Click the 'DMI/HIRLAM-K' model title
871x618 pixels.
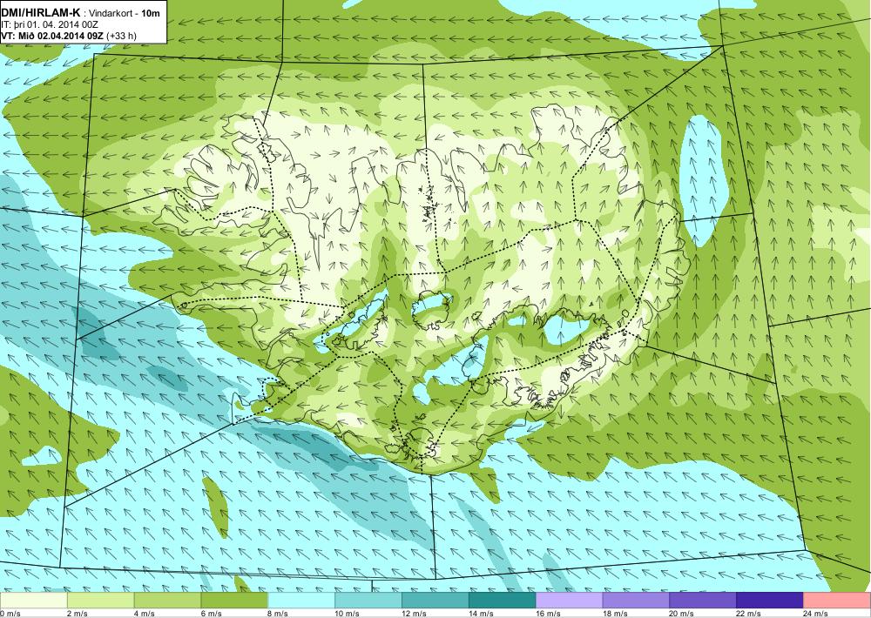click(x=41, y=13)
